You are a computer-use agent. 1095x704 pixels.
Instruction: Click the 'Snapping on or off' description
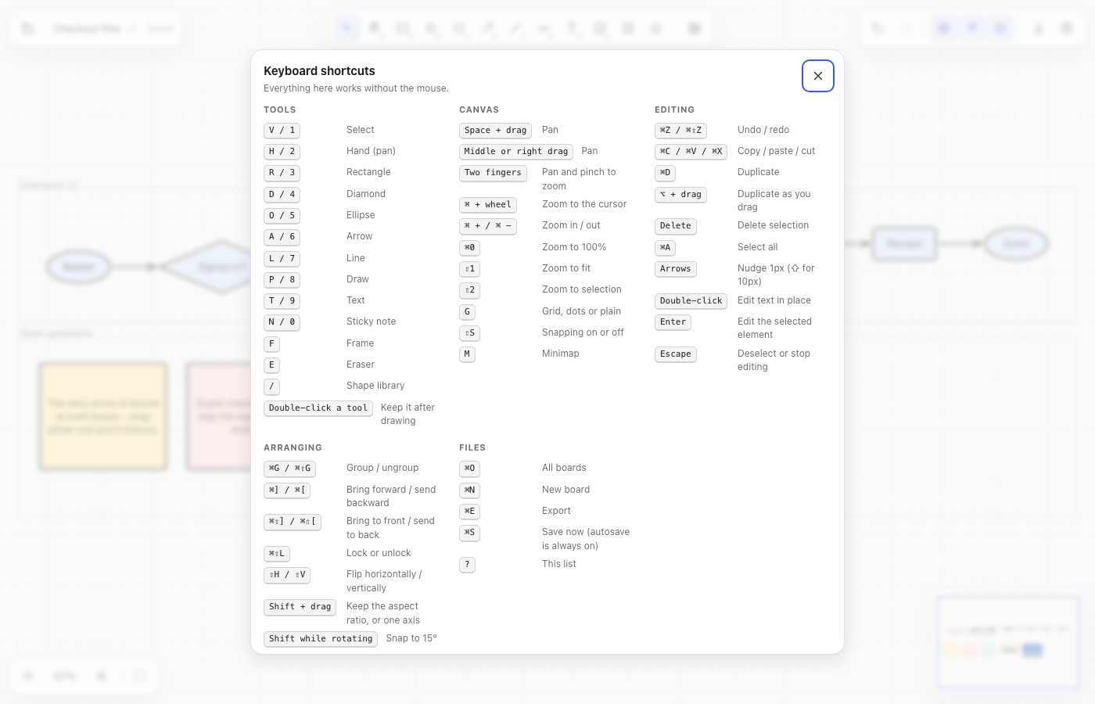(583, 332)
